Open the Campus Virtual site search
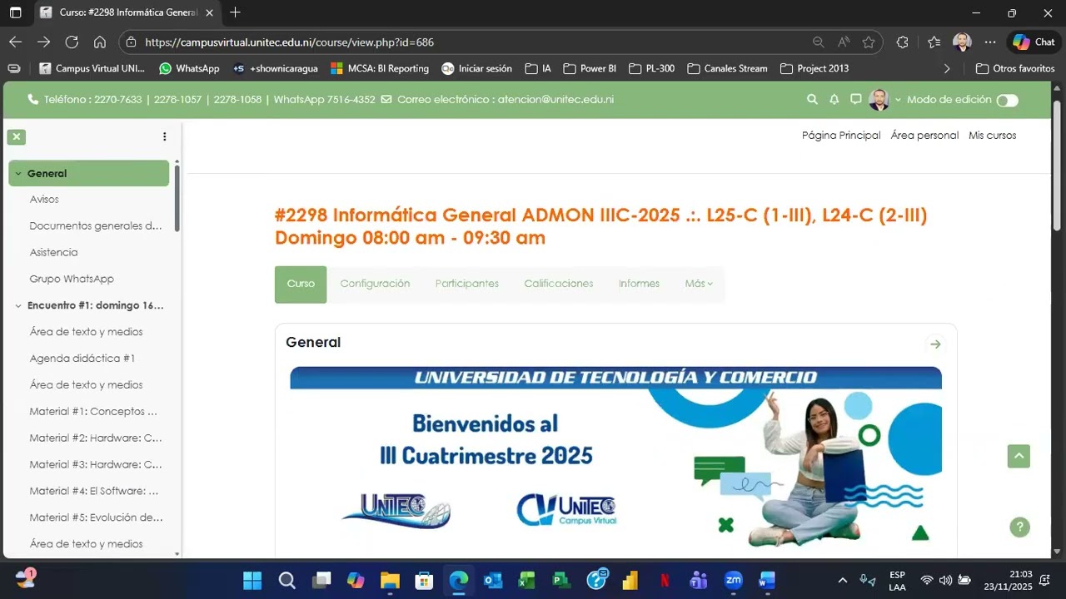1066x599 pixels. coord(812,100)
